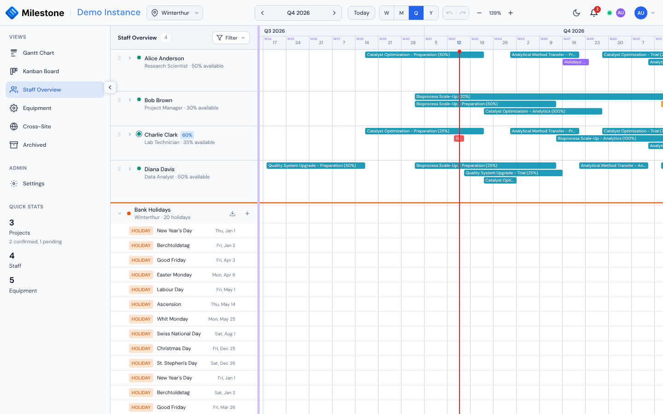This screenshot has height=414, width=663.
Task: Click the Whit Monday holiday row
Action: [x=184, y=319]
